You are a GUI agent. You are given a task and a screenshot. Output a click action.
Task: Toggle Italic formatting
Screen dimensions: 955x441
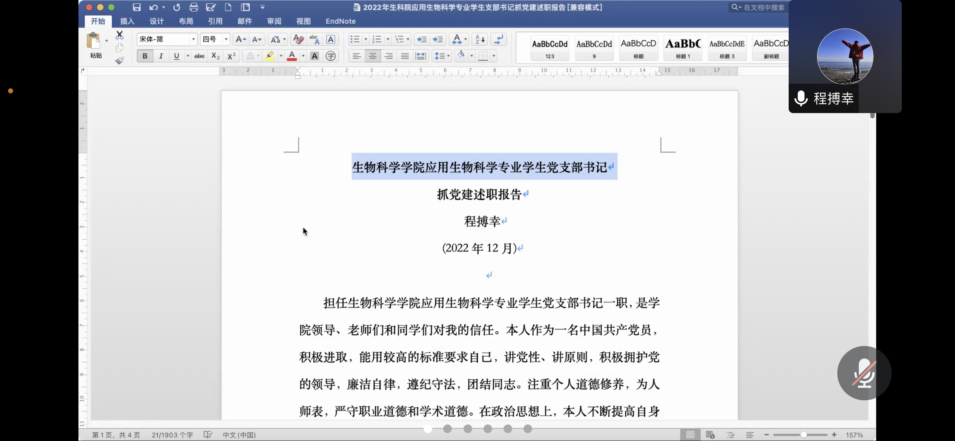pos(161,56)
